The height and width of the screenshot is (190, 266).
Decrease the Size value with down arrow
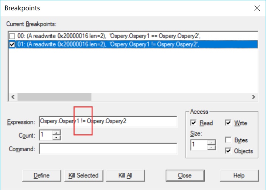pyautogui.click(x=211, y=147)
